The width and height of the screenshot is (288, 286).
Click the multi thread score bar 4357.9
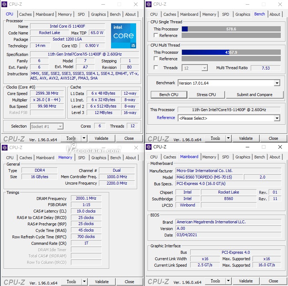[231, 52]
